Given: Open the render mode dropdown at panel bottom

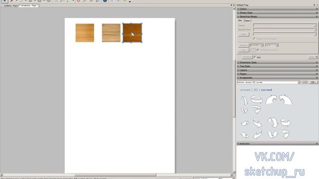Looking at the screenshot, I should click(313, 57).
